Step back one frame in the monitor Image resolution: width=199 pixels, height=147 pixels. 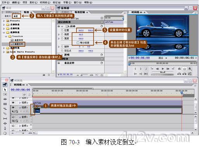pos(157,69)
